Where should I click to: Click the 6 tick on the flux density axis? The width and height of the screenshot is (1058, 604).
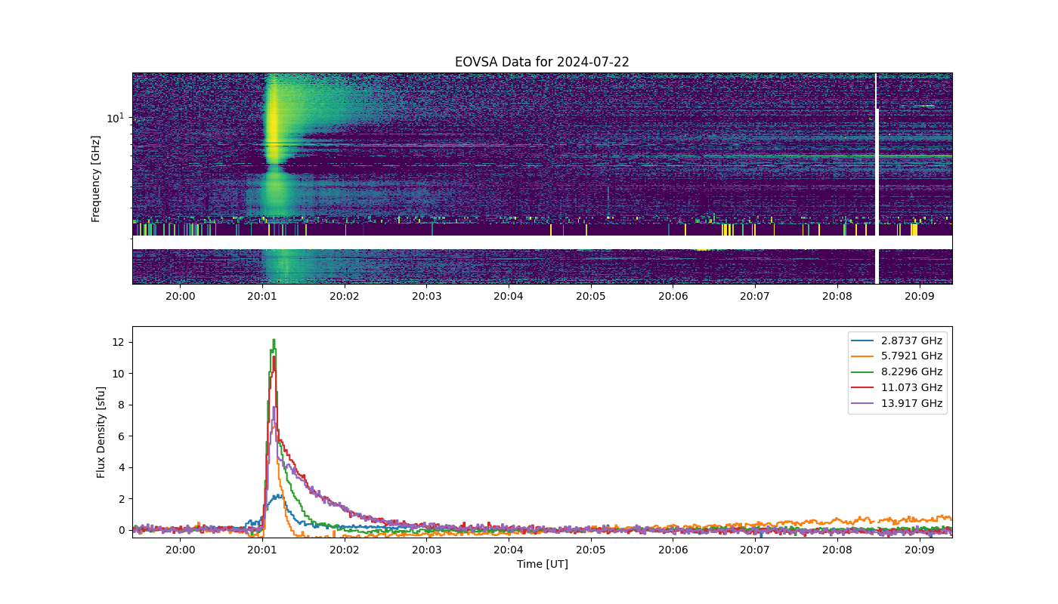point(121,436)
